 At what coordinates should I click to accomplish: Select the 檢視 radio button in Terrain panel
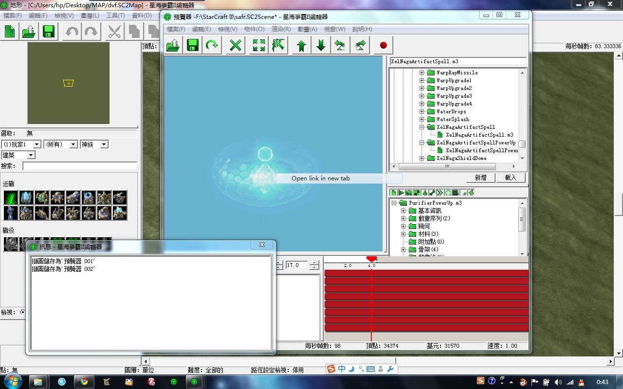coord(22,312)
